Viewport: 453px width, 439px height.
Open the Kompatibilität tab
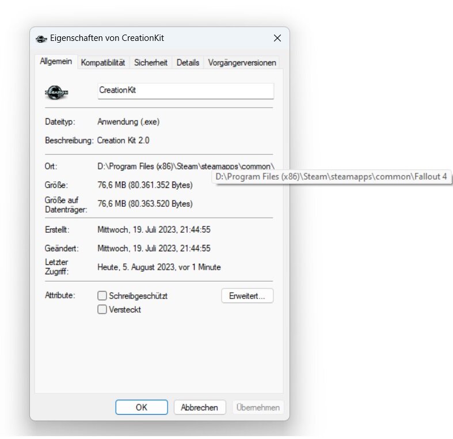pyautogui.click(x=103, y=62)
